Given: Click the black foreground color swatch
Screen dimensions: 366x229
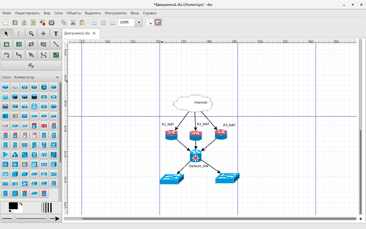Looking at the screenshot, I should tap(13, 206).
